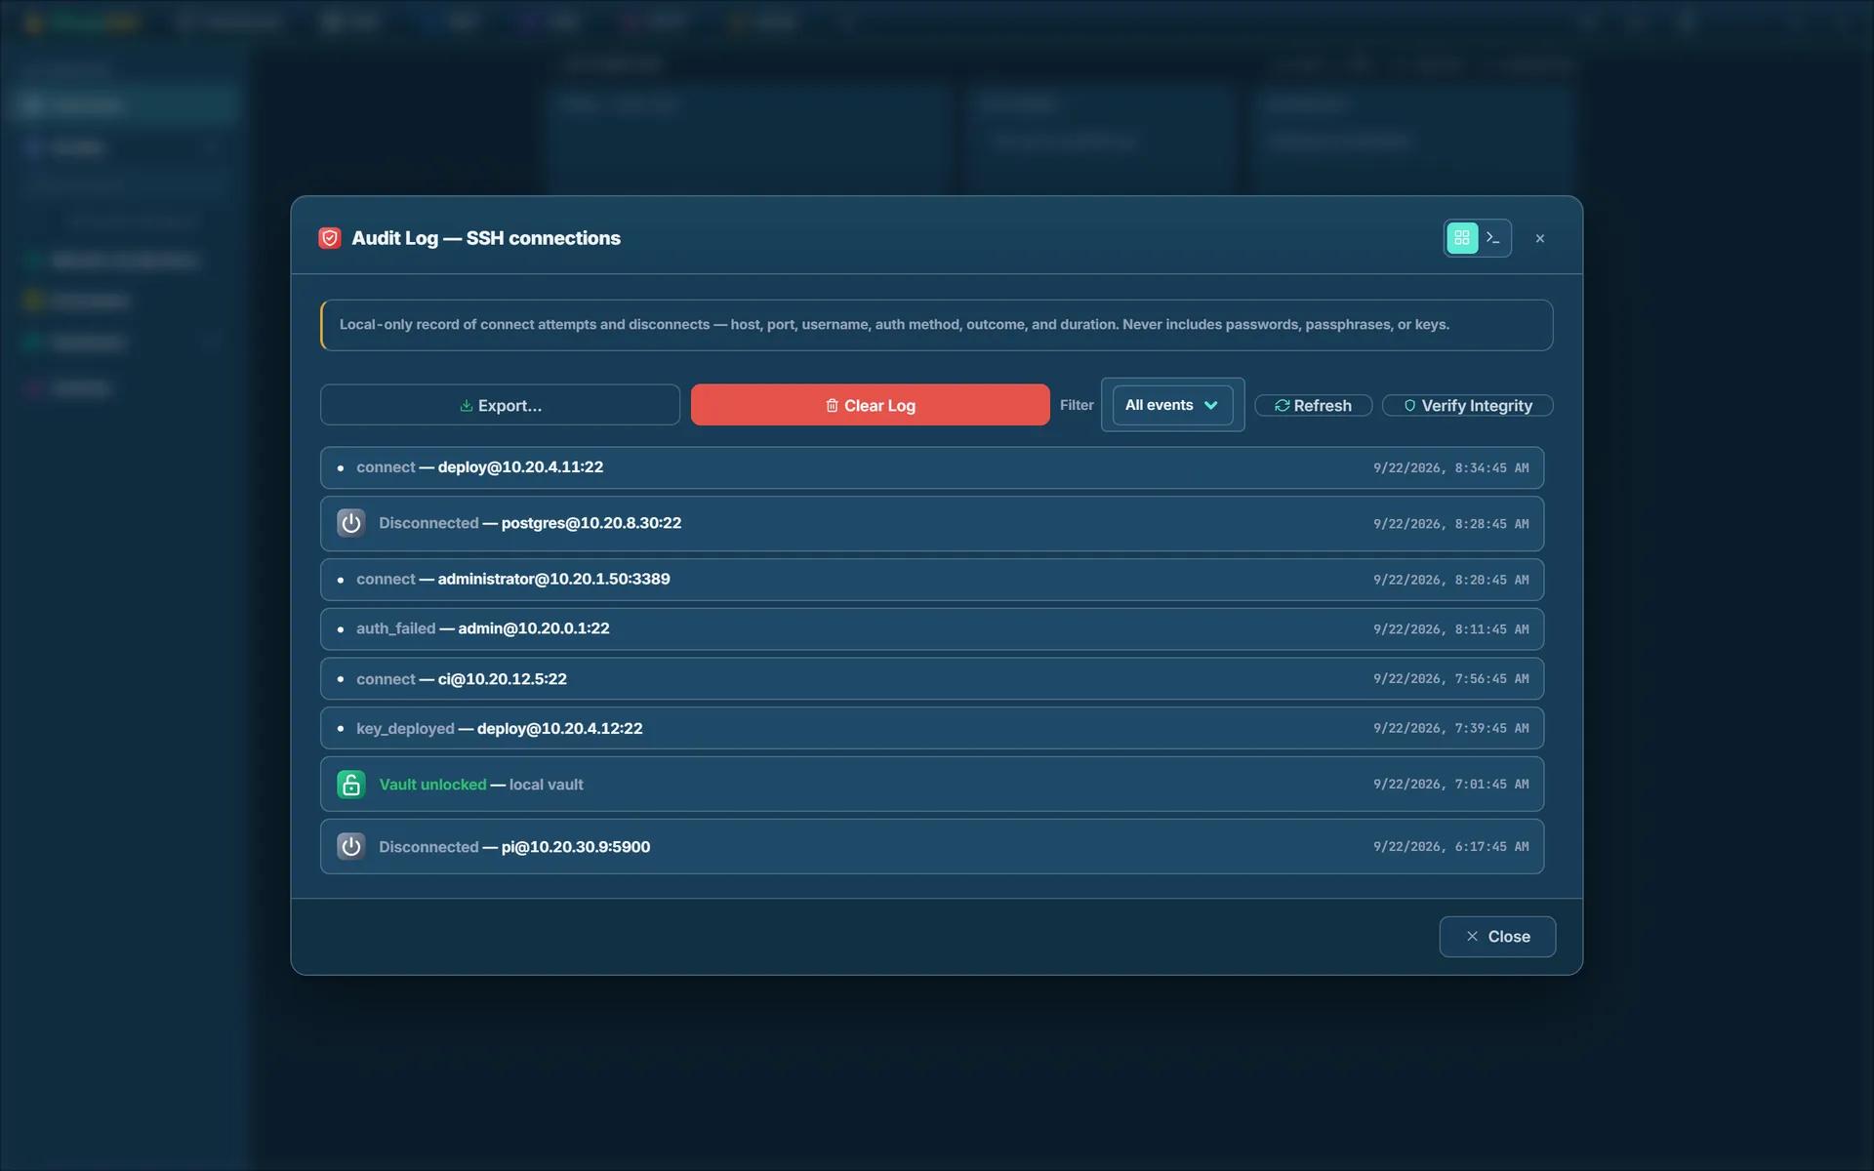Switch to grid view in the view toggle
The image size is (1874, 1171).
pos(1461,238)
